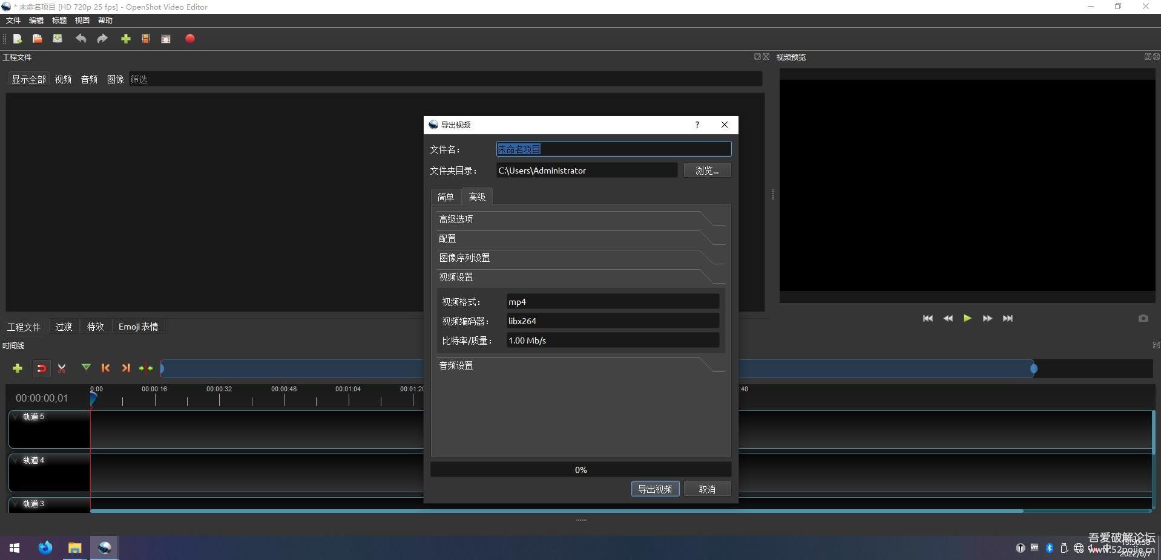
Task: Open the 帮助 menu
Action: [x=105, y=21]
